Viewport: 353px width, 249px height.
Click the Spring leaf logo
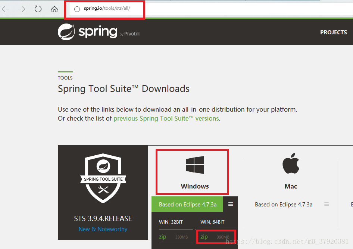(x=66, y=32)
